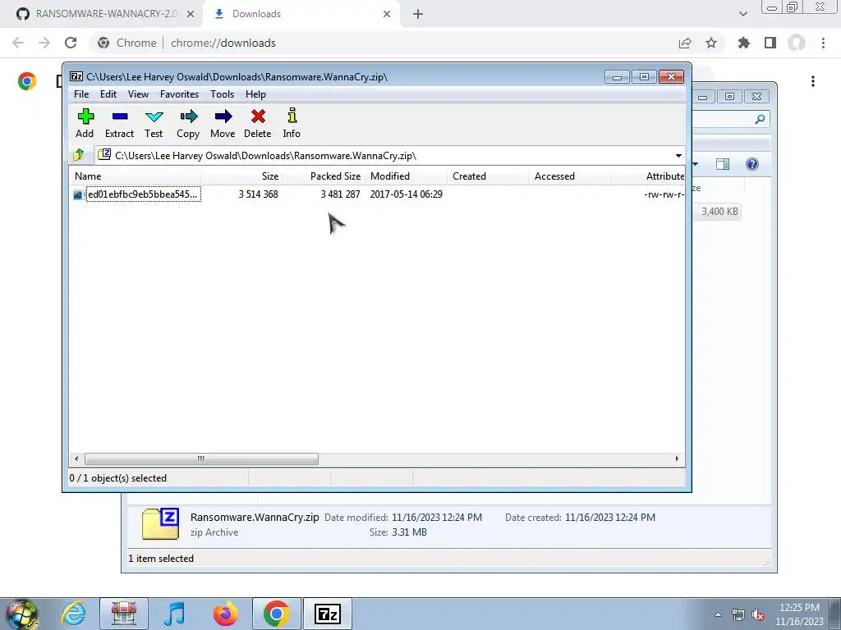Open the Windows Start button

[x=22, y=614]
